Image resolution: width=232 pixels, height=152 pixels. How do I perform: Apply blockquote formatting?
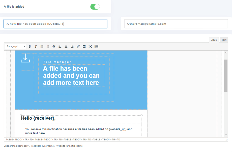click(x=54, y=46)
